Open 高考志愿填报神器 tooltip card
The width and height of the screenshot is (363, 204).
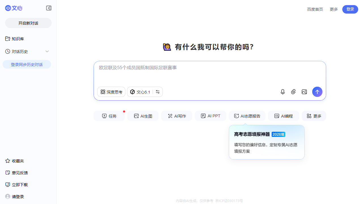267,142
